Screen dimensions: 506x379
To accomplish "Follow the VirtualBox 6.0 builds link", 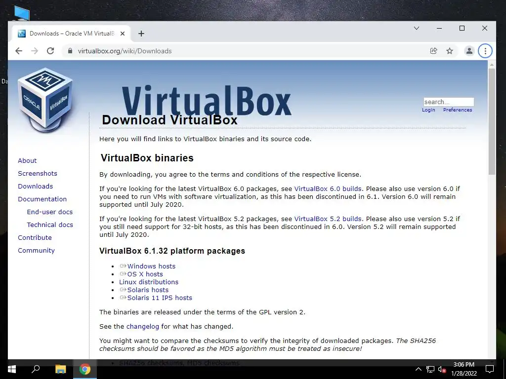I will pyautogui.click(x=328, y=189).
